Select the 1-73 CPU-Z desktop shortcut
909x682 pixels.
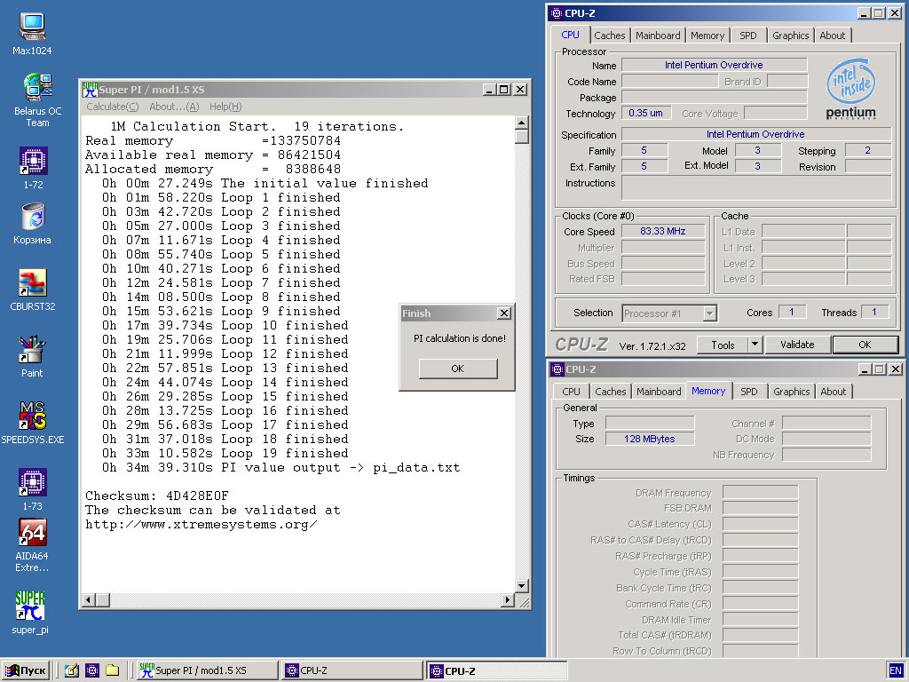(x=33, y=490)
